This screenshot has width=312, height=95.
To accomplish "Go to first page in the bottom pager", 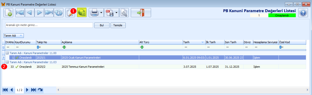I will pyautogui.click(x=5, y=90).
